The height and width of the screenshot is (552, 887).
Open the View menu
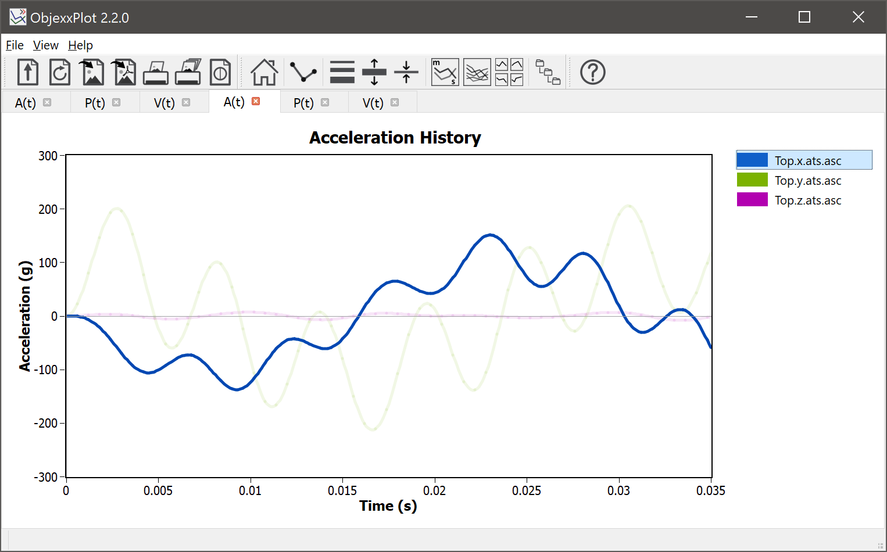[x=45, y=45]
